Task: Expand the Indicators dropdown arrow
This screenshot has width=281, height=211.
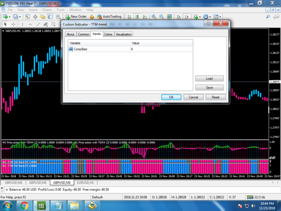Action: (x=200, y=17)
